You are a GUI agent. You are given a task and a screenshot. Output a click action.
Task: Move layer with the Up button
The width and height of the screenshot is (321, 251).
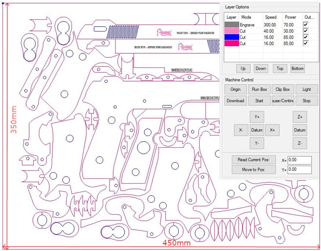tap(243, 69)
